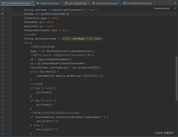The image size is (178, 137).
Task: Close the ControllerServlet3.java tab
Action: click(x=154, y=3)
